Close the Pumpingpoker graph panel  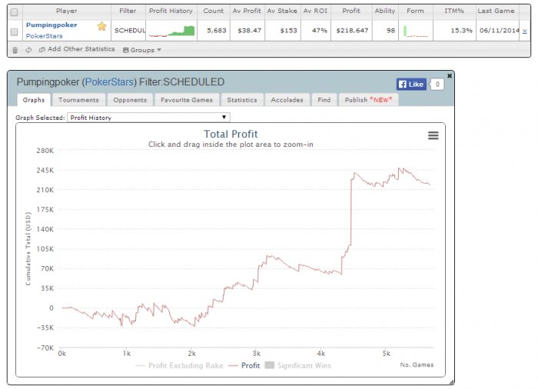click(x=450, y=75)
